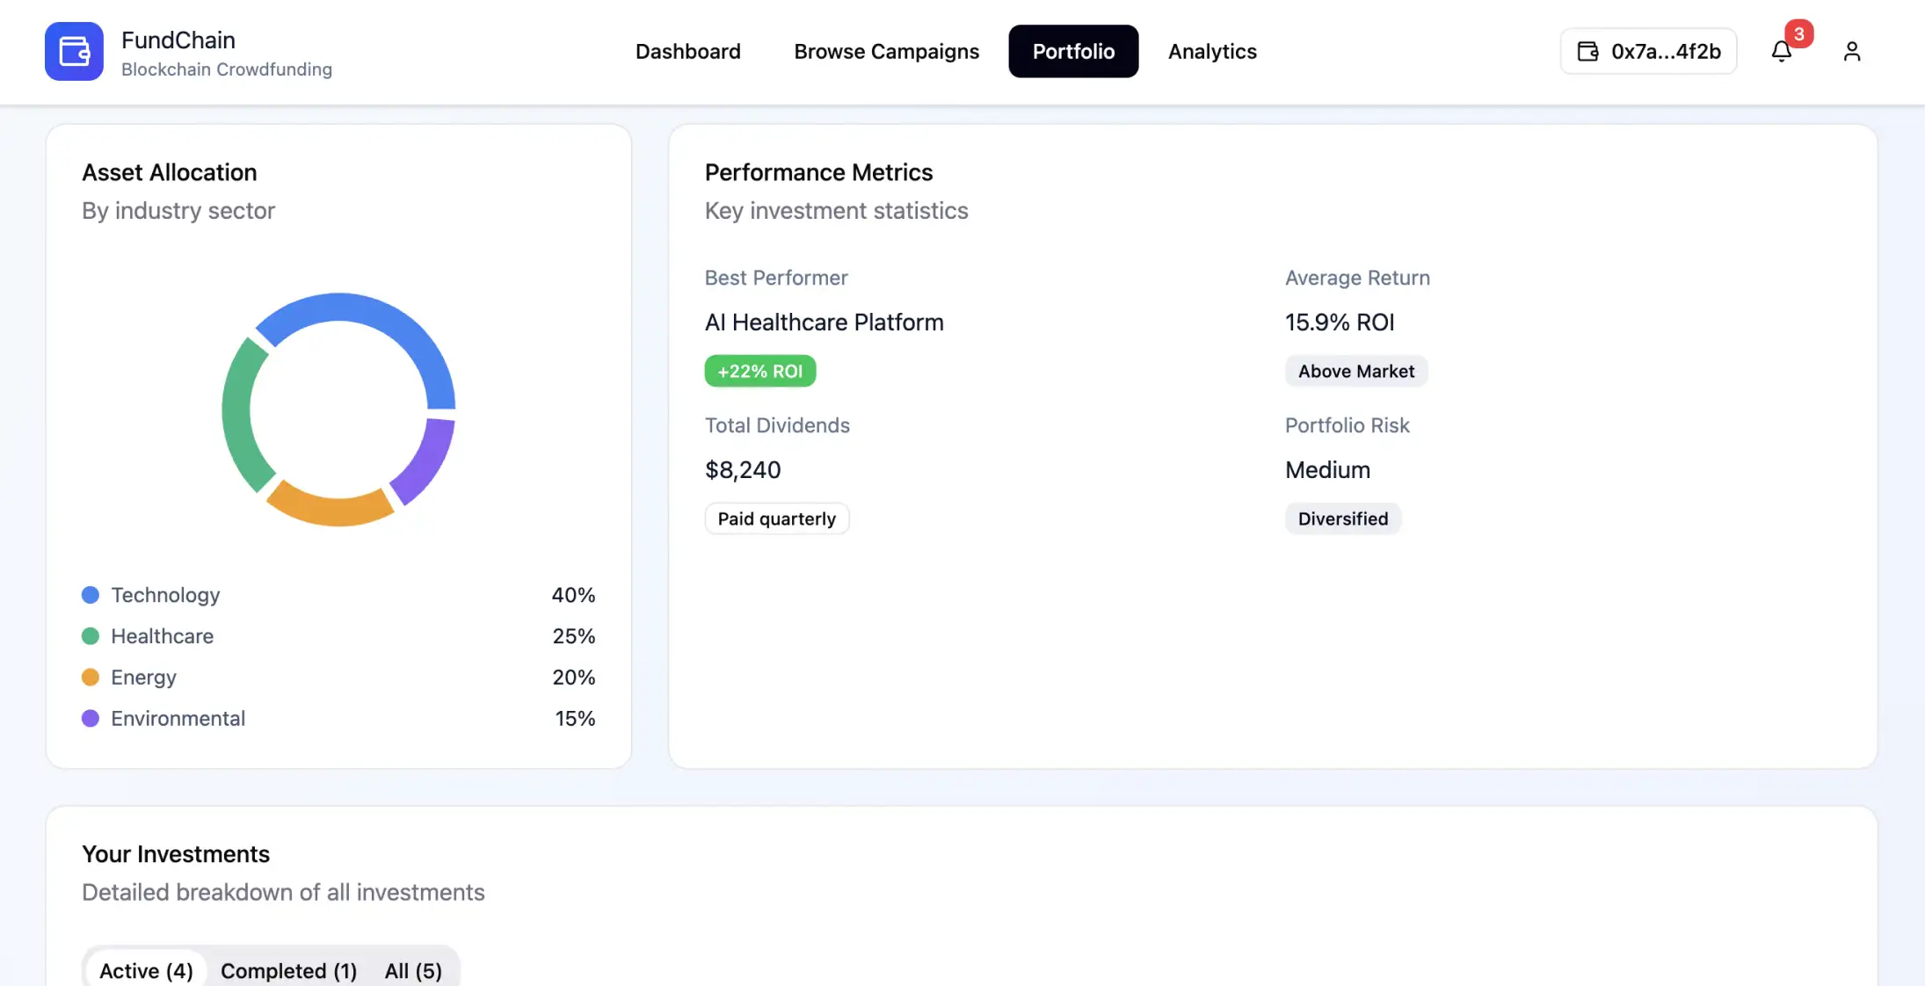Screen dimensions: 1925x986
Task: Click the +22% ROI badge
Action: [759, 370]
